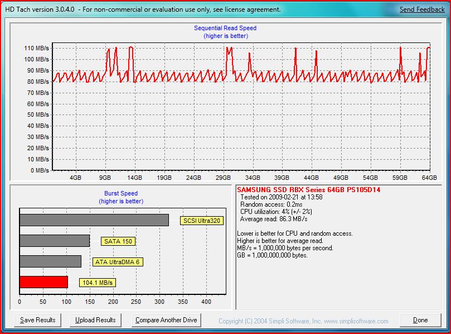Viewport: 451px width, 334px height.
Task: Click the red burst speed bar
Action: 43,282
